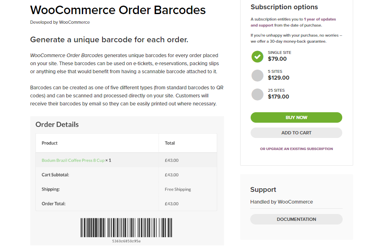Choose the 5 Sites subscription radio button
Image resolution: width=381 pixels, height=247 pixels.
(257, 75)
